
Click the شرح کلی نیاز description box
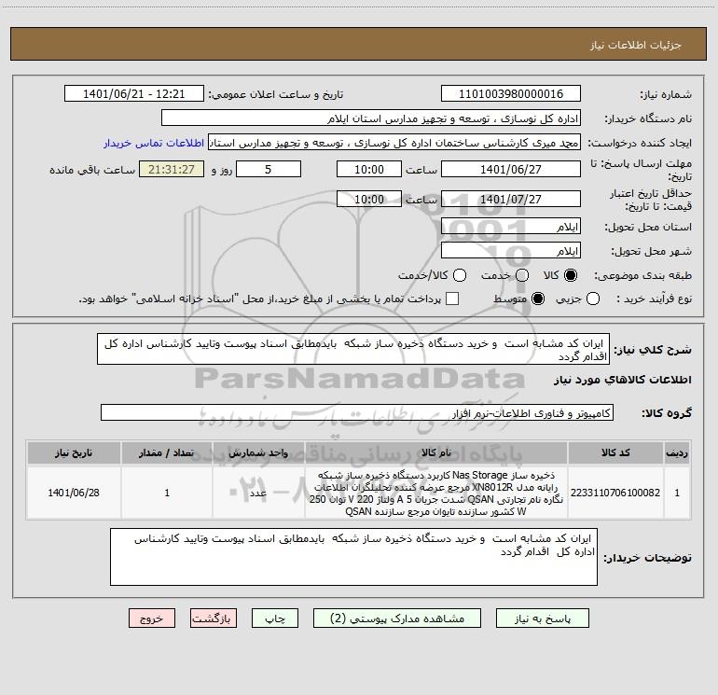(x=353, y=349)
